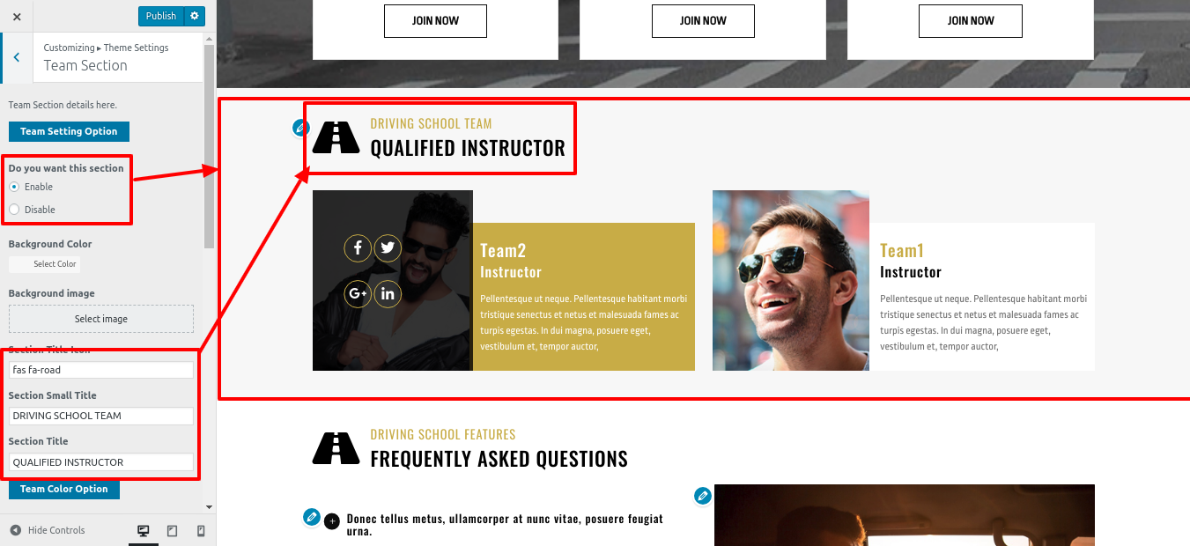Click the Section Small Title input field

(x=101, y=416)
